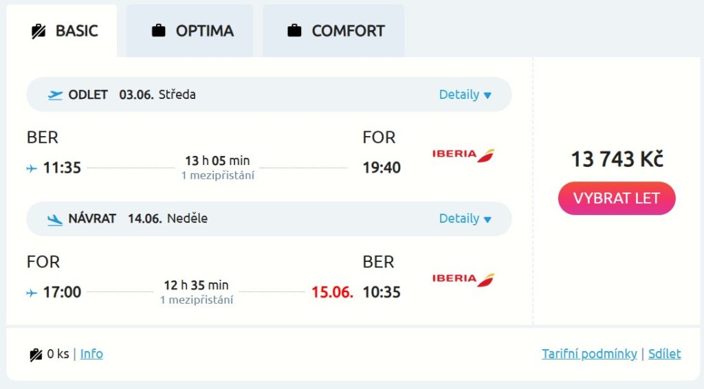Click the suitcase icon on OPTIMA tab
The width and height of the screenshot is (704, 389).
(x=159, y=31)
